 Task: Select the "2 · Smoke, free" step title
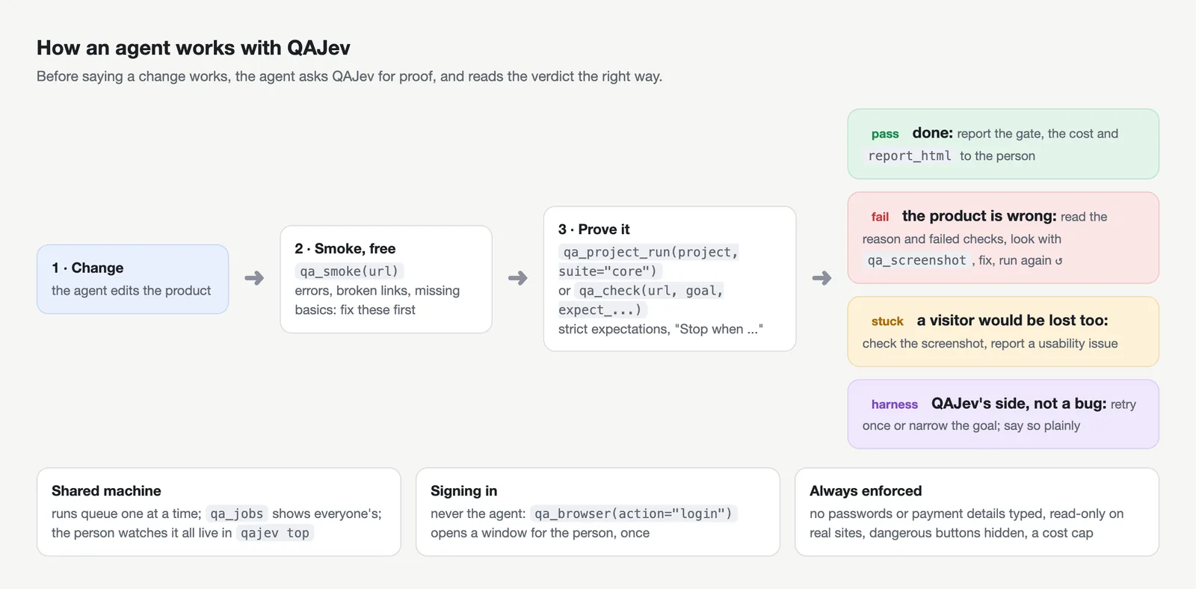(345, 248)
